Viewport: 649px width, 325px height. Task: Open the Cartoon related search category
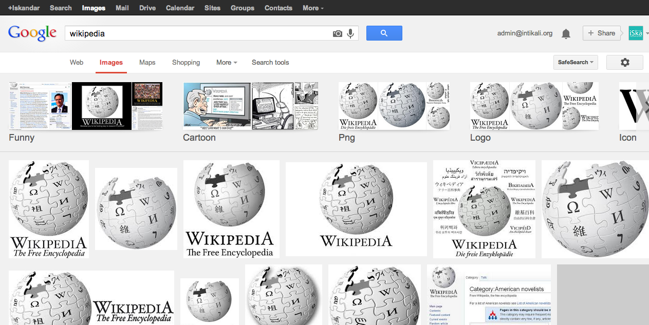tap(199, 138)
